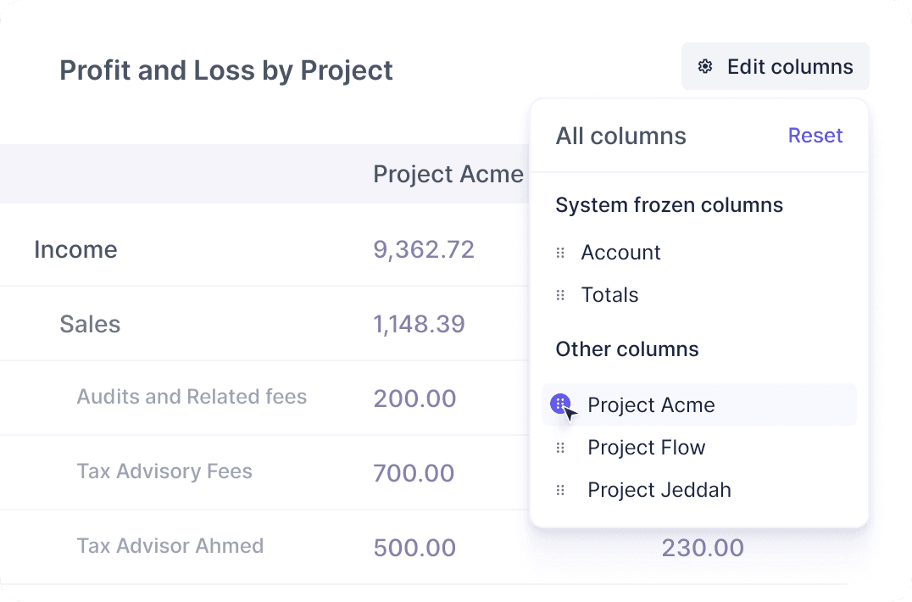
Task: Select the Project Jeddah column entry
Action: [659, 490]
